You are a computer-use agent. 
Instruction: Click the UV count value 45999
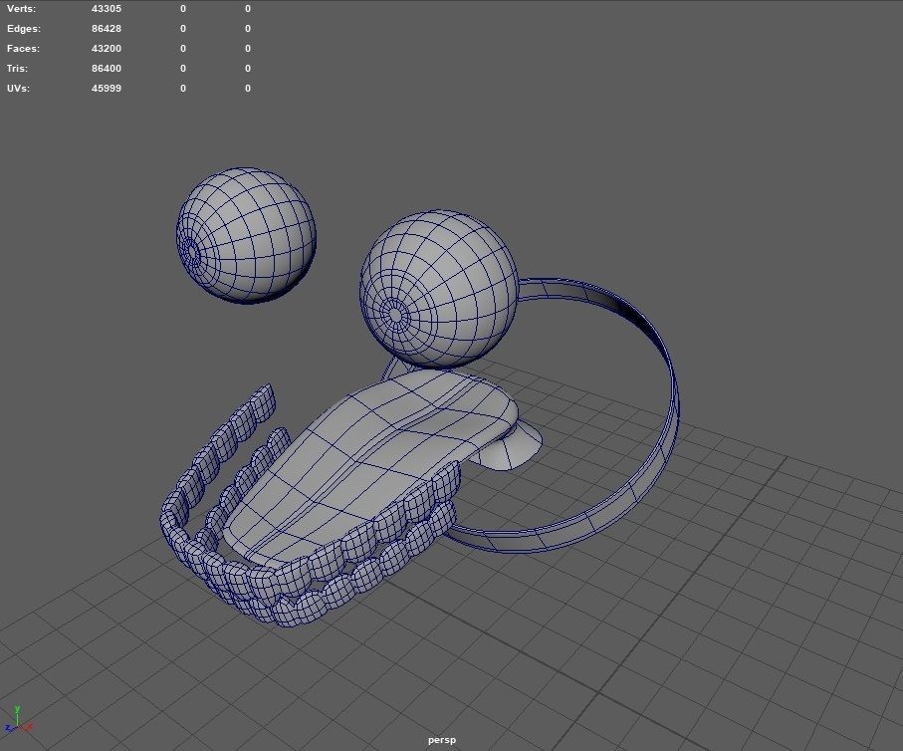[106, 89]
